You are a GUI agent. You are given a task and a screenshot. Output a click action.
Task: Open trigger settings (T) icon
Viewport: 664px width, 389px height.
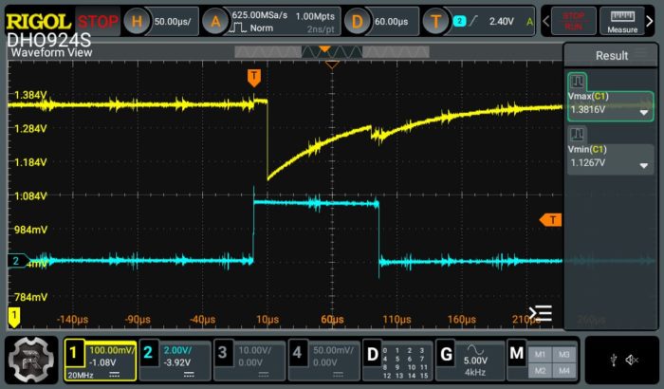coord(436,21)
